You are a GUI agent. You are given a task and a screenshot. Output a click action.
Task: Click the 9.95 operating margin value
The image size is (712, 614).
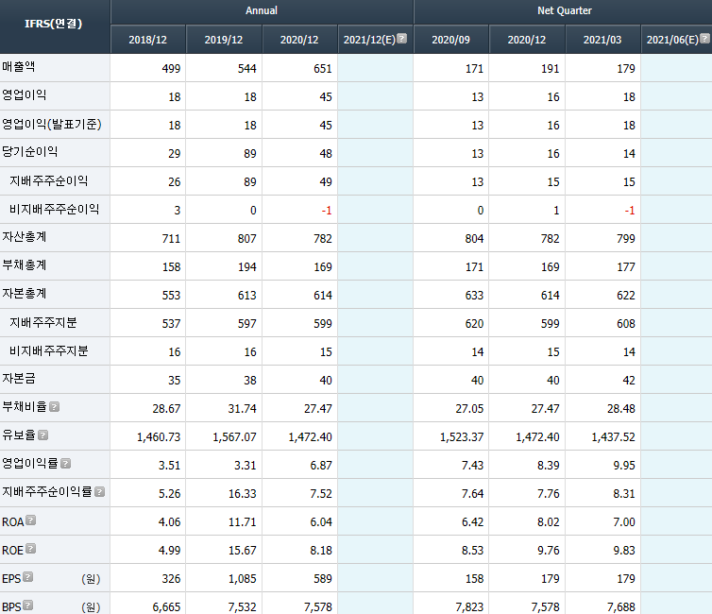pos(624,466)
